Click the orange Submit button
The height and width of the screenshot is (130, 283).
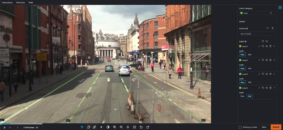(276, 127)
